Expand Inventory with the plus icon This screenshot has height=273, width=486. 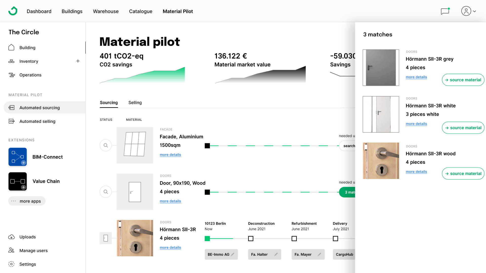click(x=78, y=61)
